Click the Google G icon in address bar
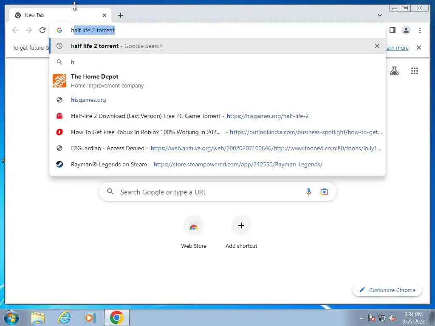 [59, 30]
